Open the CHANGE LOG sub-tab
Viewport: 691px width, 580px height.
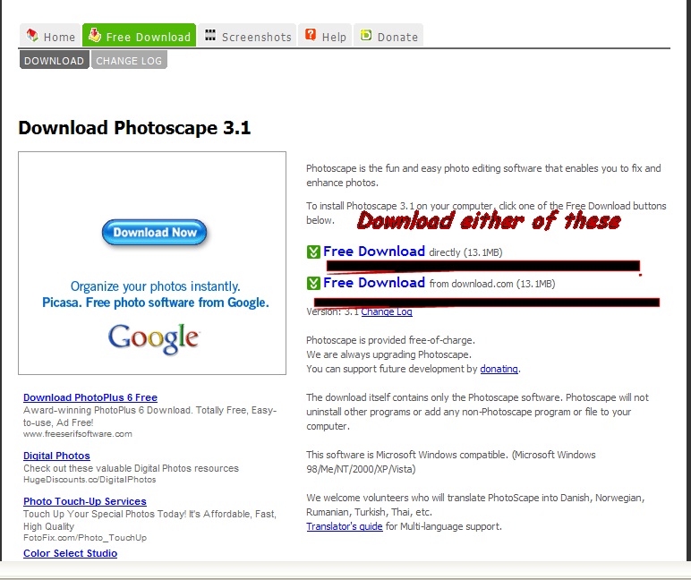point(129,60)
